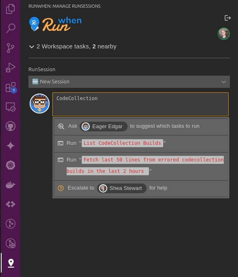This screenshot has width=238, height=277.
Task: Collapse the Workspace tasks chevron
Action: [32, 47]
